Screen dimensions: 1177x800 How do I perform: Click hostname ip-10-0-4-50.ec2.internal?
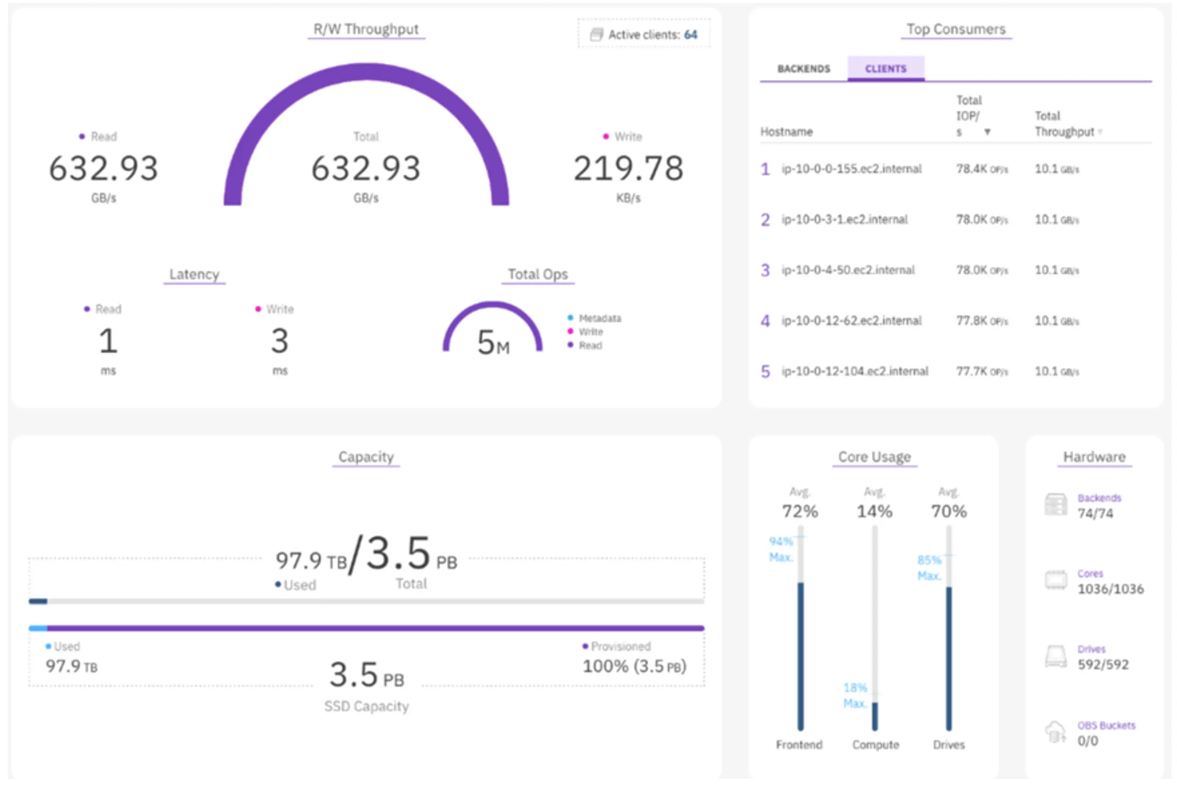pyautogui.click(x=848, y=270)
